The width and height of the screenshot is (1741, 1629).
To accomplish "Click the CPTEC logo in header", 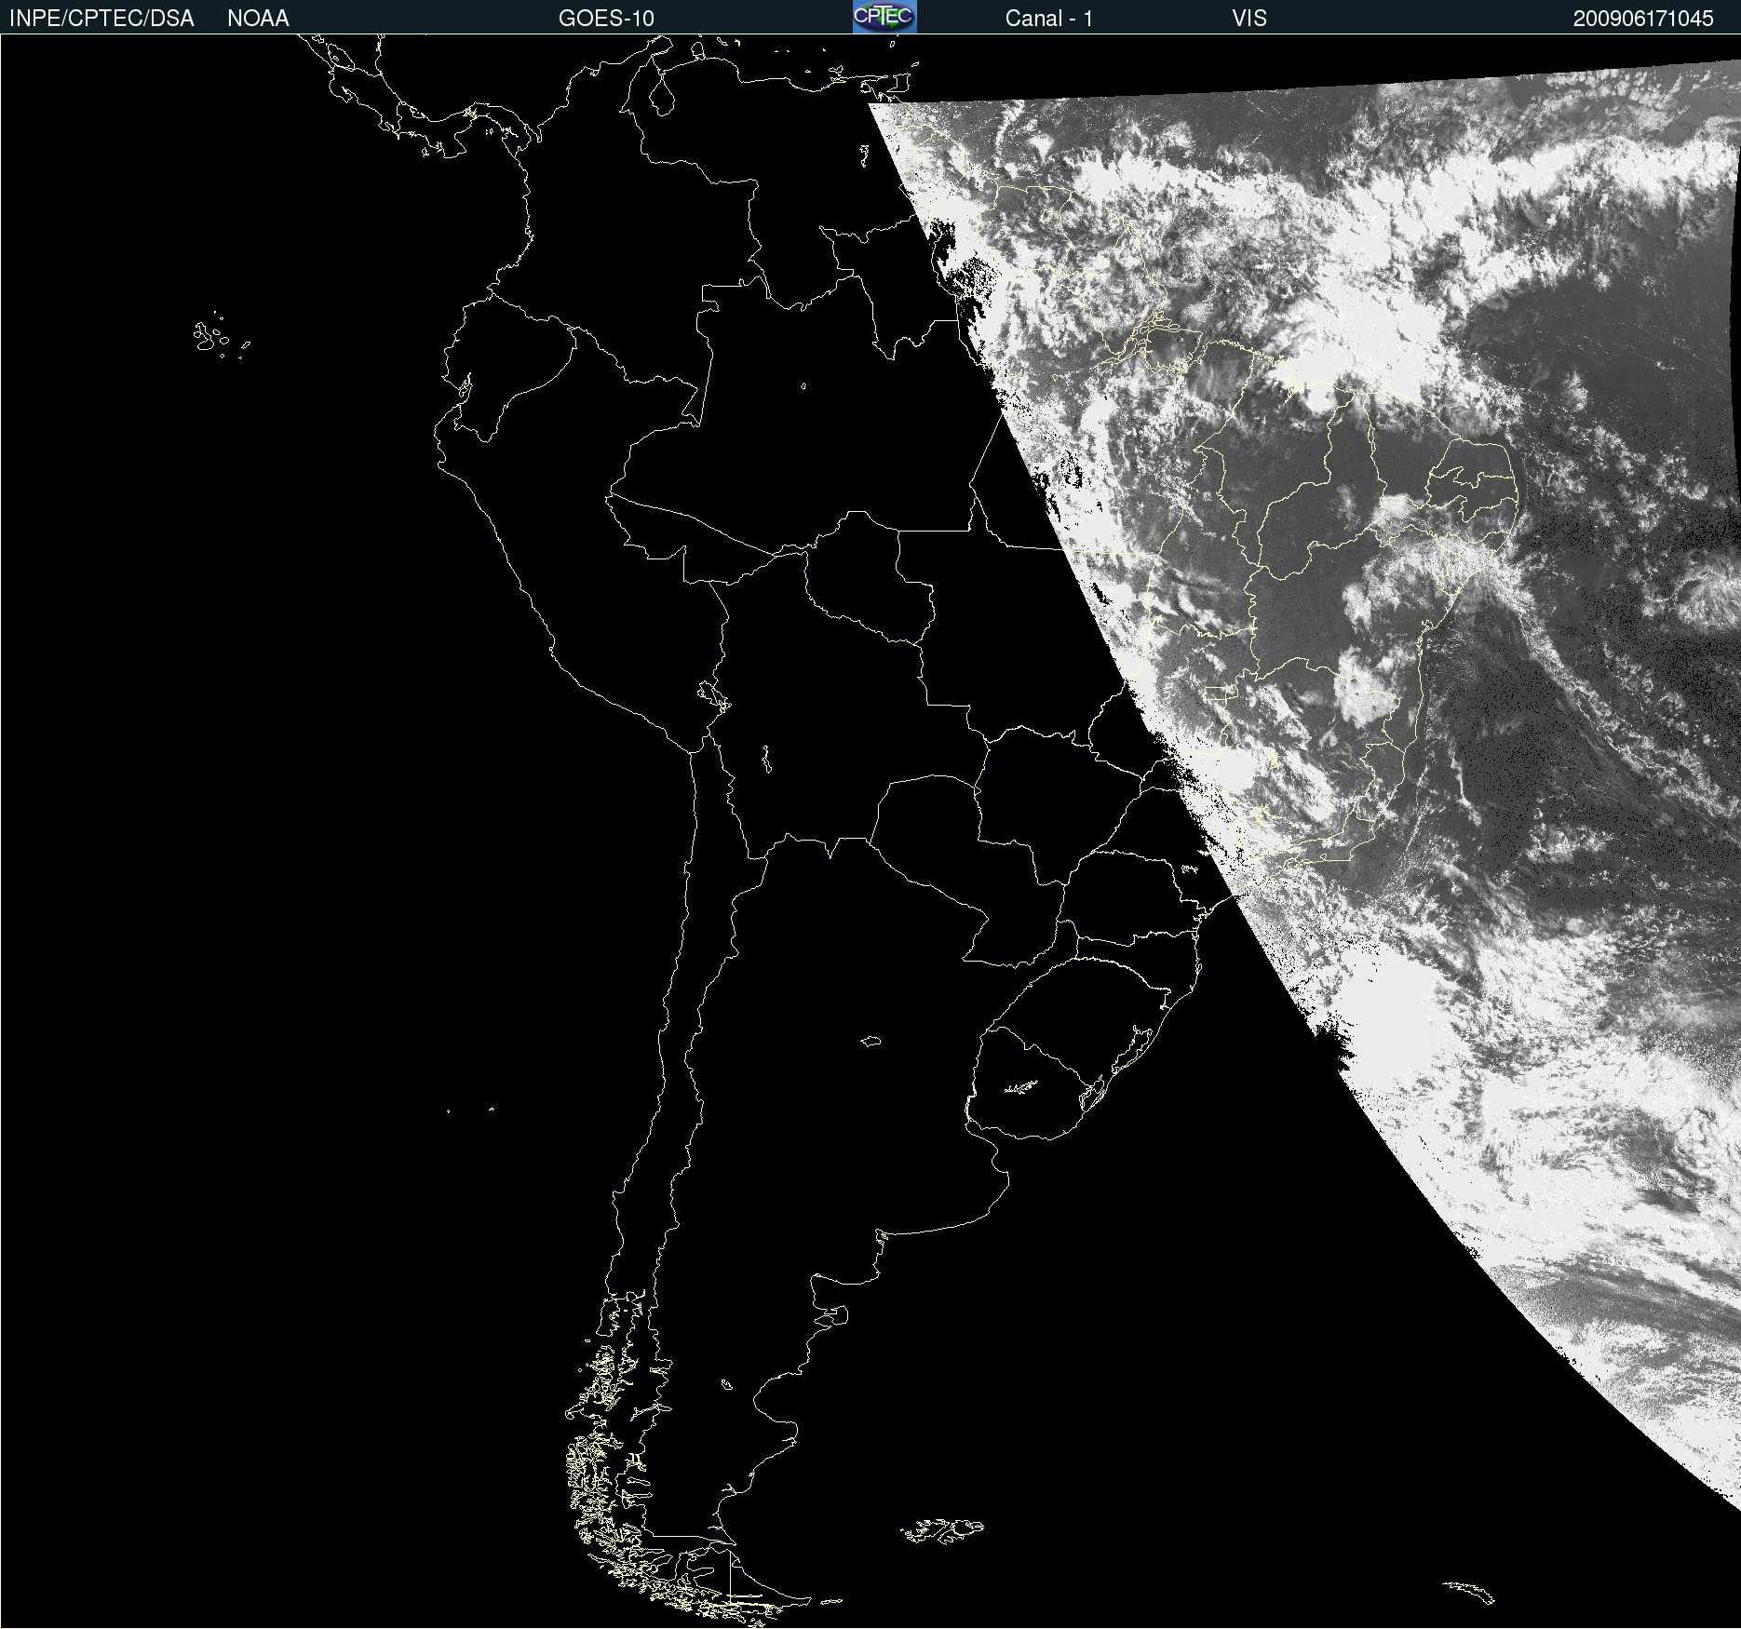I will tap(884, 17).
